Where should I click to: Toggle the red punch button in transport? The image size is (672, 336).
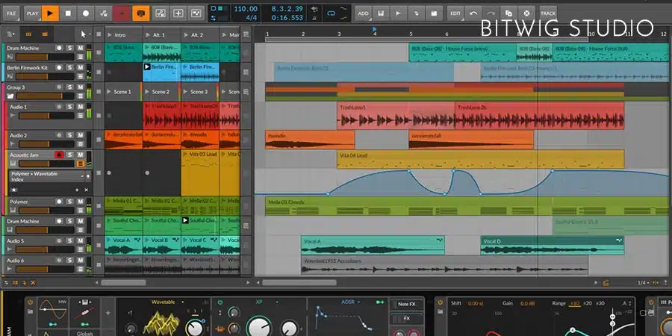click(x=122, y=13)
